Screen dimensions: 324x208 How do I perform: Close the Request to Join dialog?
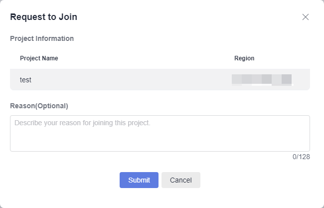(306, 17)
